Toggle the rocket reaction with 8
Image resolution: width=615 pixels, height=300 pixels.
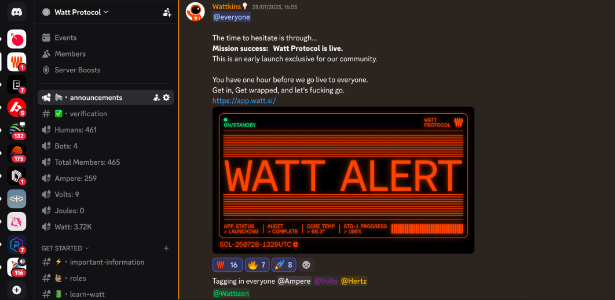coord(283,265)
